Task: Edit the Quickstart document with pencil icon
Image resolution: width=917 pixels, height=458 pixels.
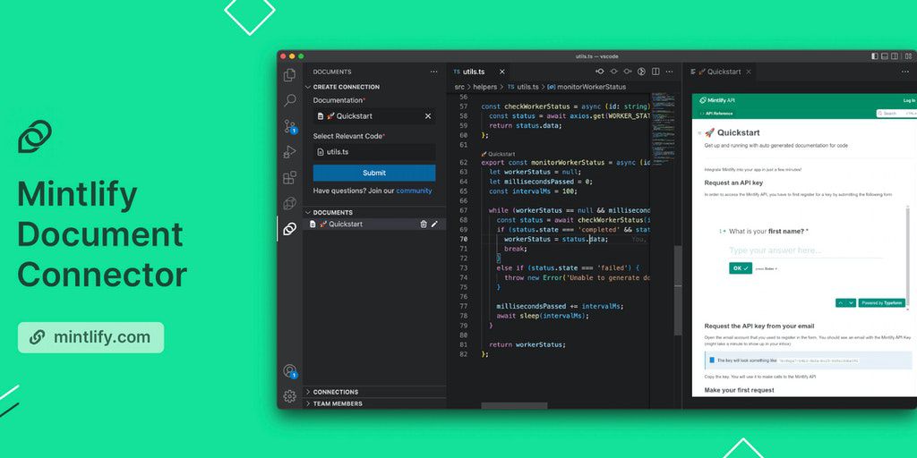Action: (x=435, y=225)
